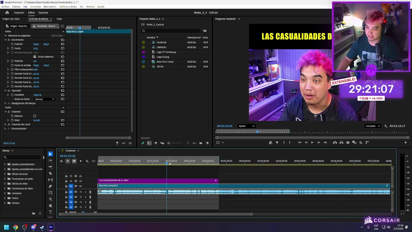Add a marker in the timeline header

click(80, 161)
